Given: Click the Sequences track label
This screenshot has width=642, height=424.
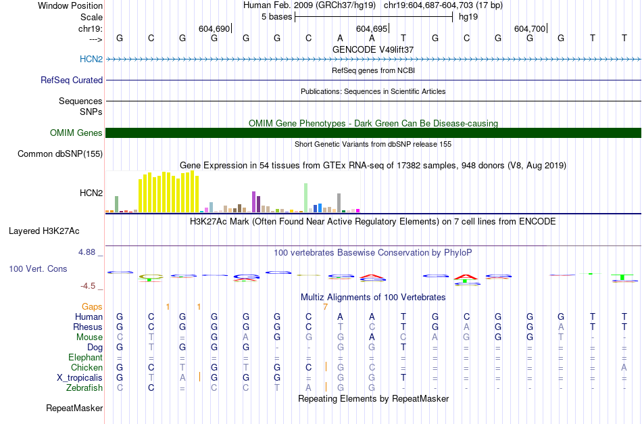Looking at the screenshot, I should click(80, 101).
